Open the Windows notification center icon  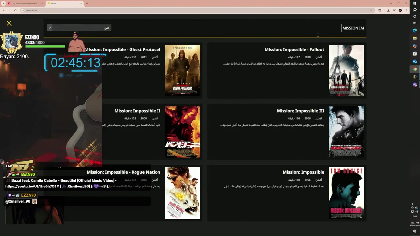(x=415, y=231)
